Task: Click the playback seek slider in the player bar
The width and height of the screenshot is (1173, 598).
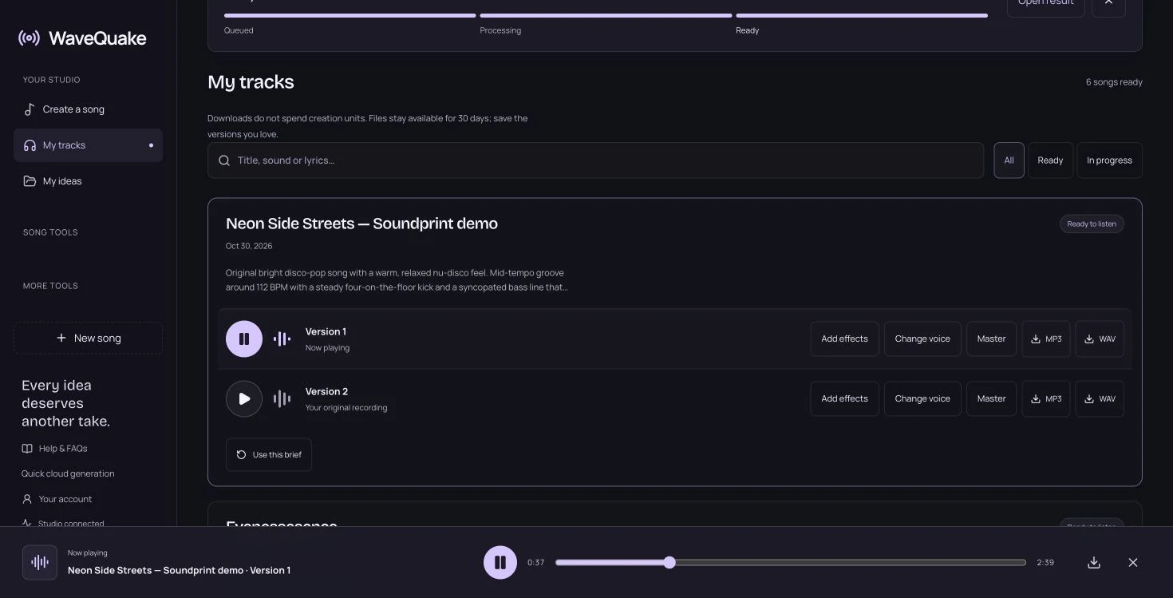Action: (791, 562)
